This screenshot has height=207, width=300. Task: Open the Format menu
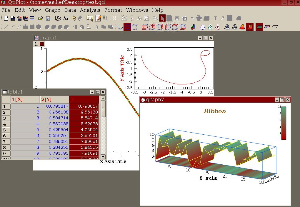click(113, 10)
